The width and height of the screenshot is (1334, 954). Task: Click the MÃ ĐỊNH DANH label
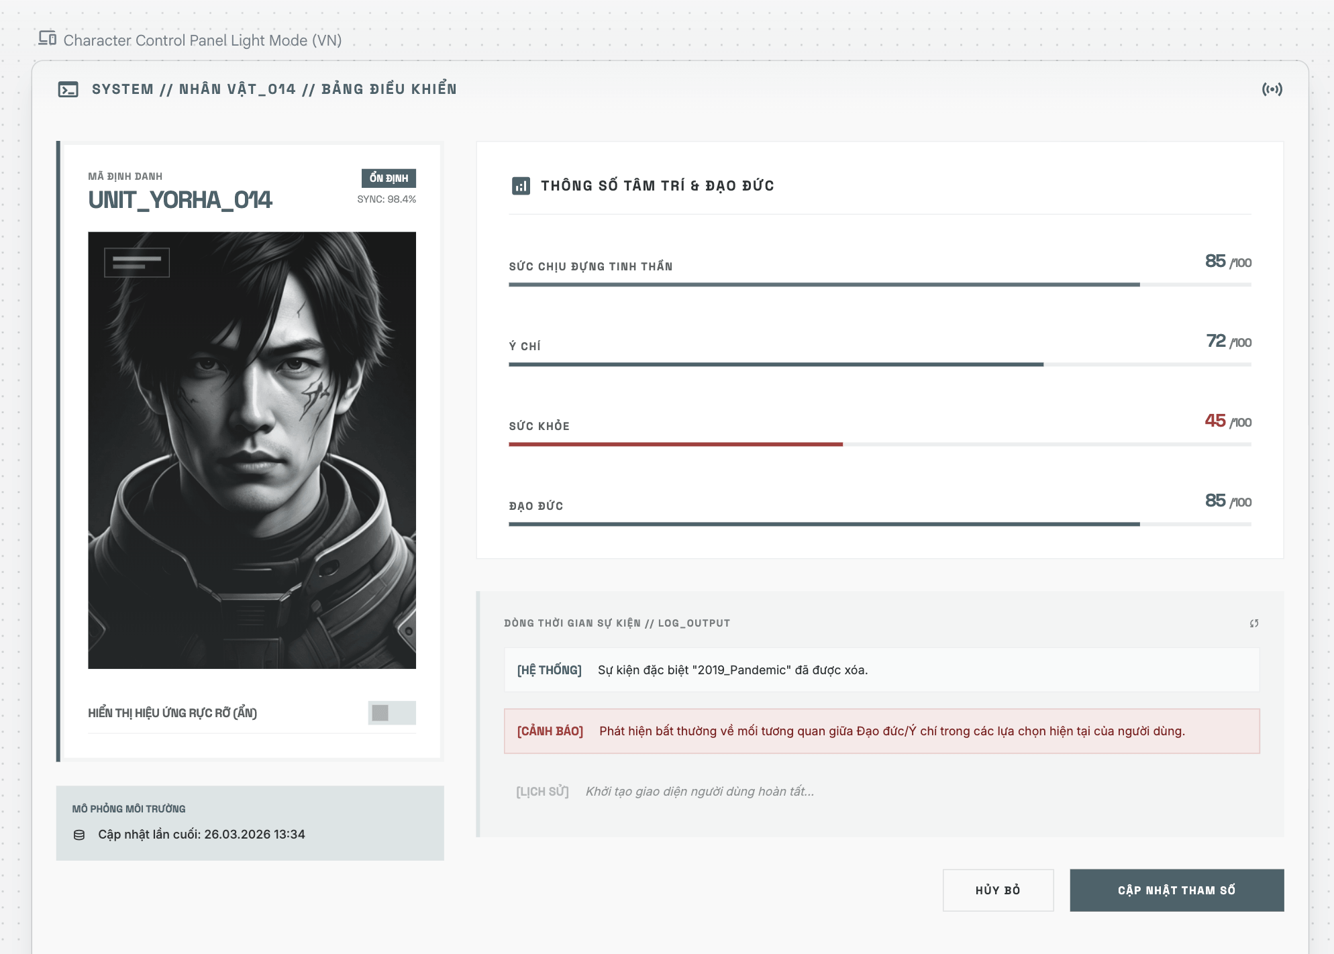click(125, 176)
